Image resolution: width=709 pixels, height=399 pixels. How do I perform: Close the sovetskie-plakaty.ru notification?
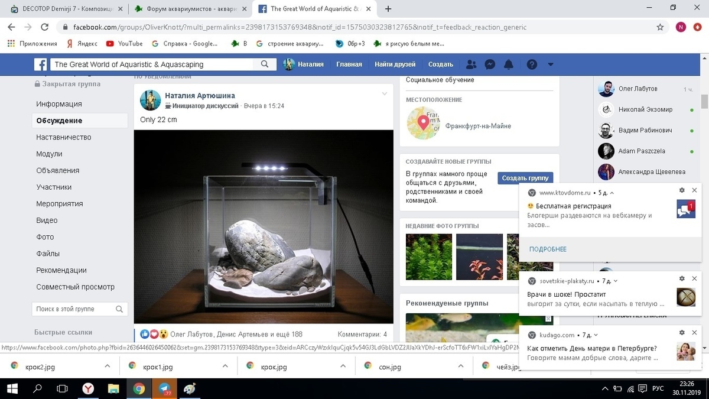694,278
